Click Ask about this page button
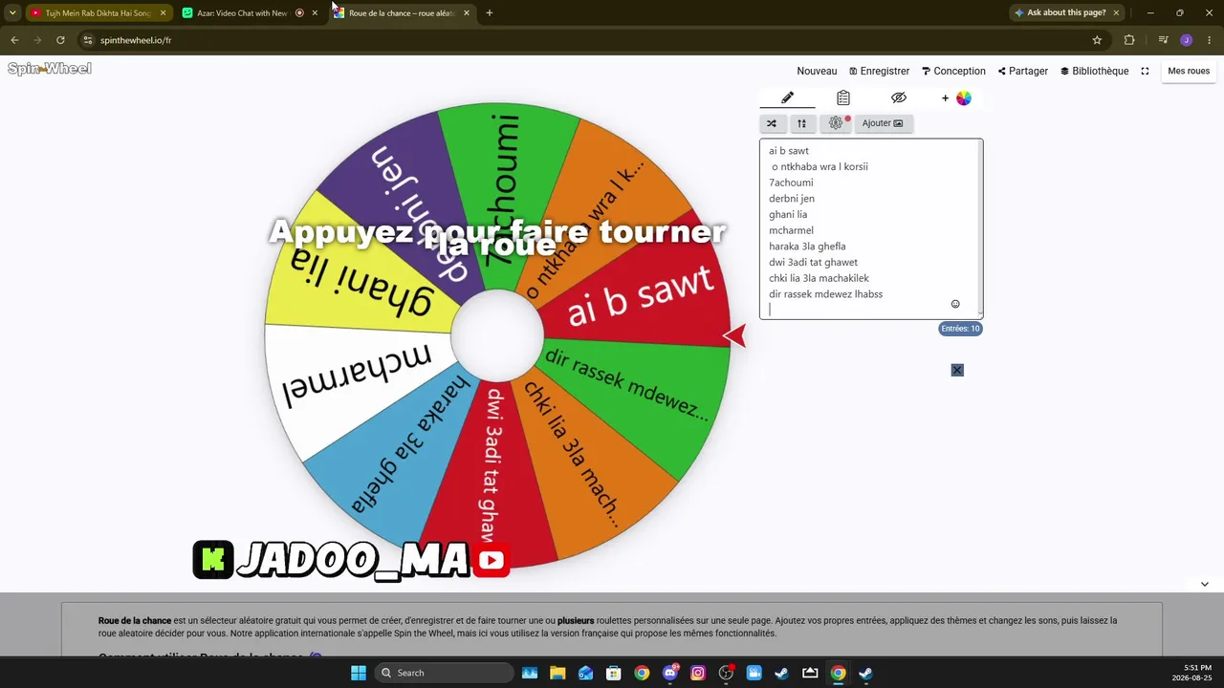Screen dimensions: 1224x688 pos(1060,12)
